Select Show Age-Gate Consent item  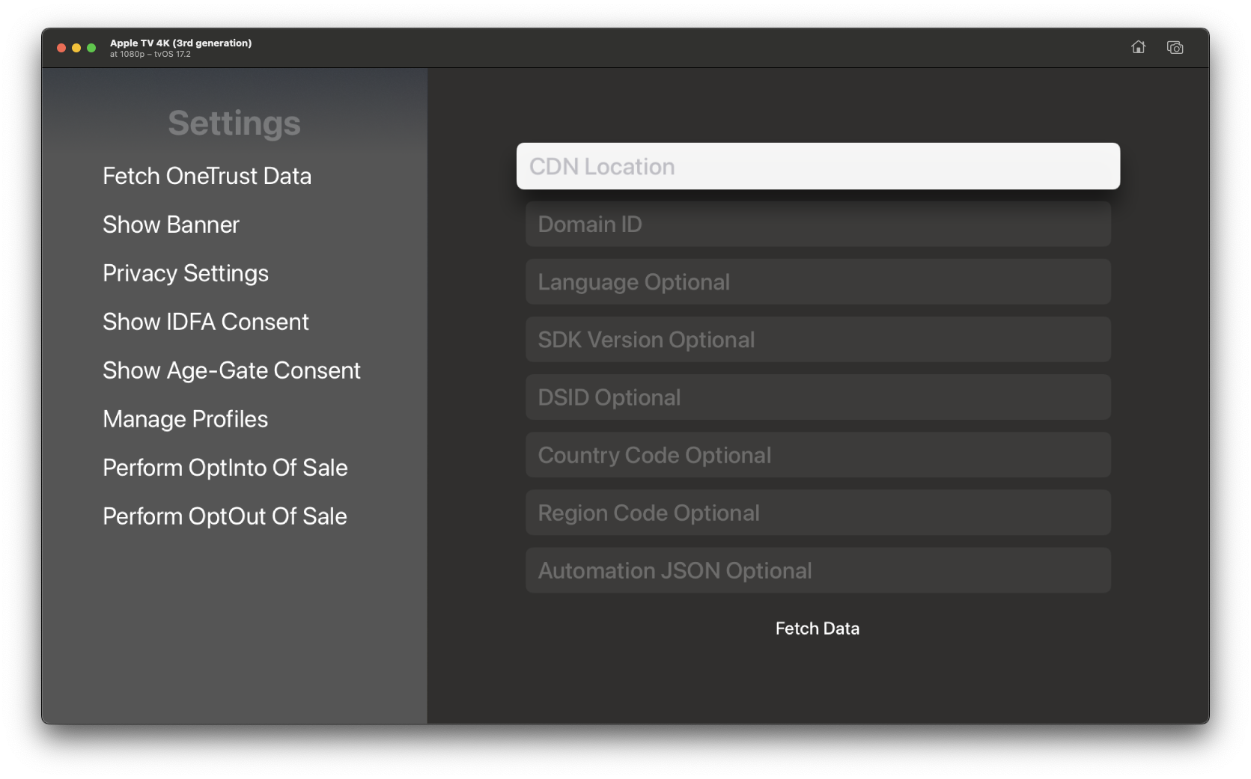[231, 370]
